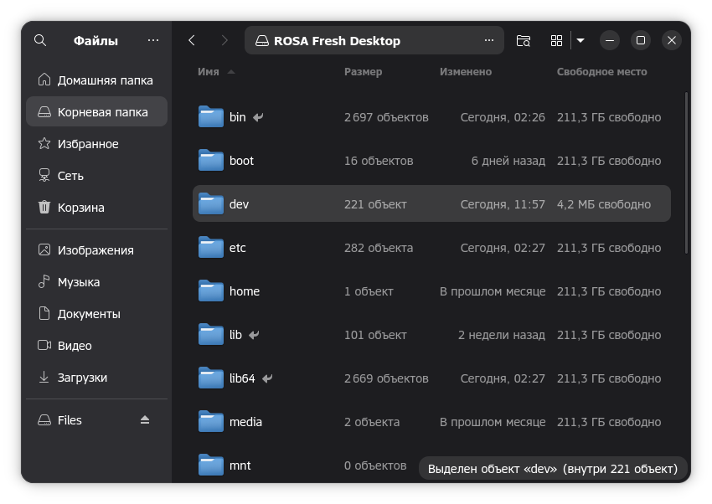Switch to grid view icon

coord(556,40)
